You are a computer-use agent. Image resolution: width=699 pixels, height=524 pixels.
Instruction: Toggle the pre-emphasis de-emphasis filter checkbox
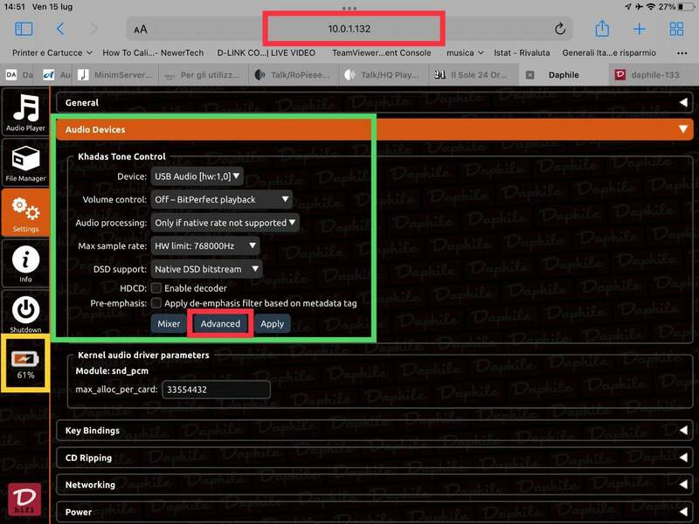pos(156,303)
